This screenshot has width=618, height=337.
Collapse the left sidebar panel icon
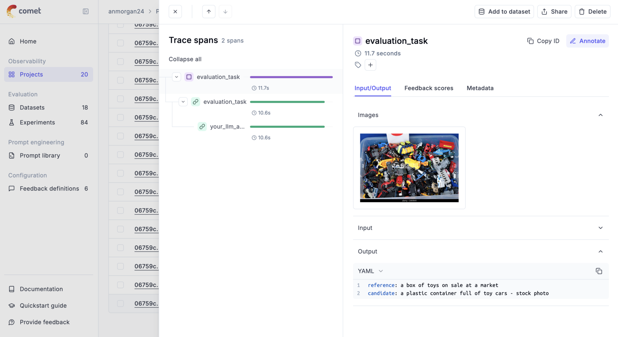[86, 11]
